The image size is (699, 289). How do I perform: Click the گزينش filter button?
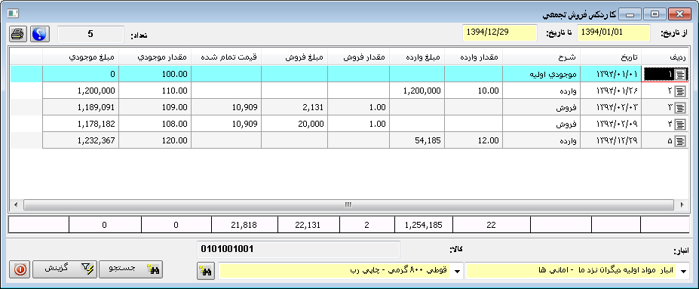(65, 270)
